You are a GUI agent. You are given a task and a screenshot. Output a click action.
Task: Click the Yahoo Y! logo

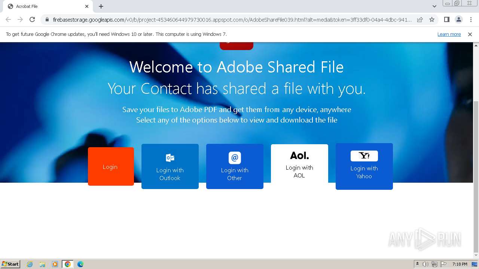364,156
